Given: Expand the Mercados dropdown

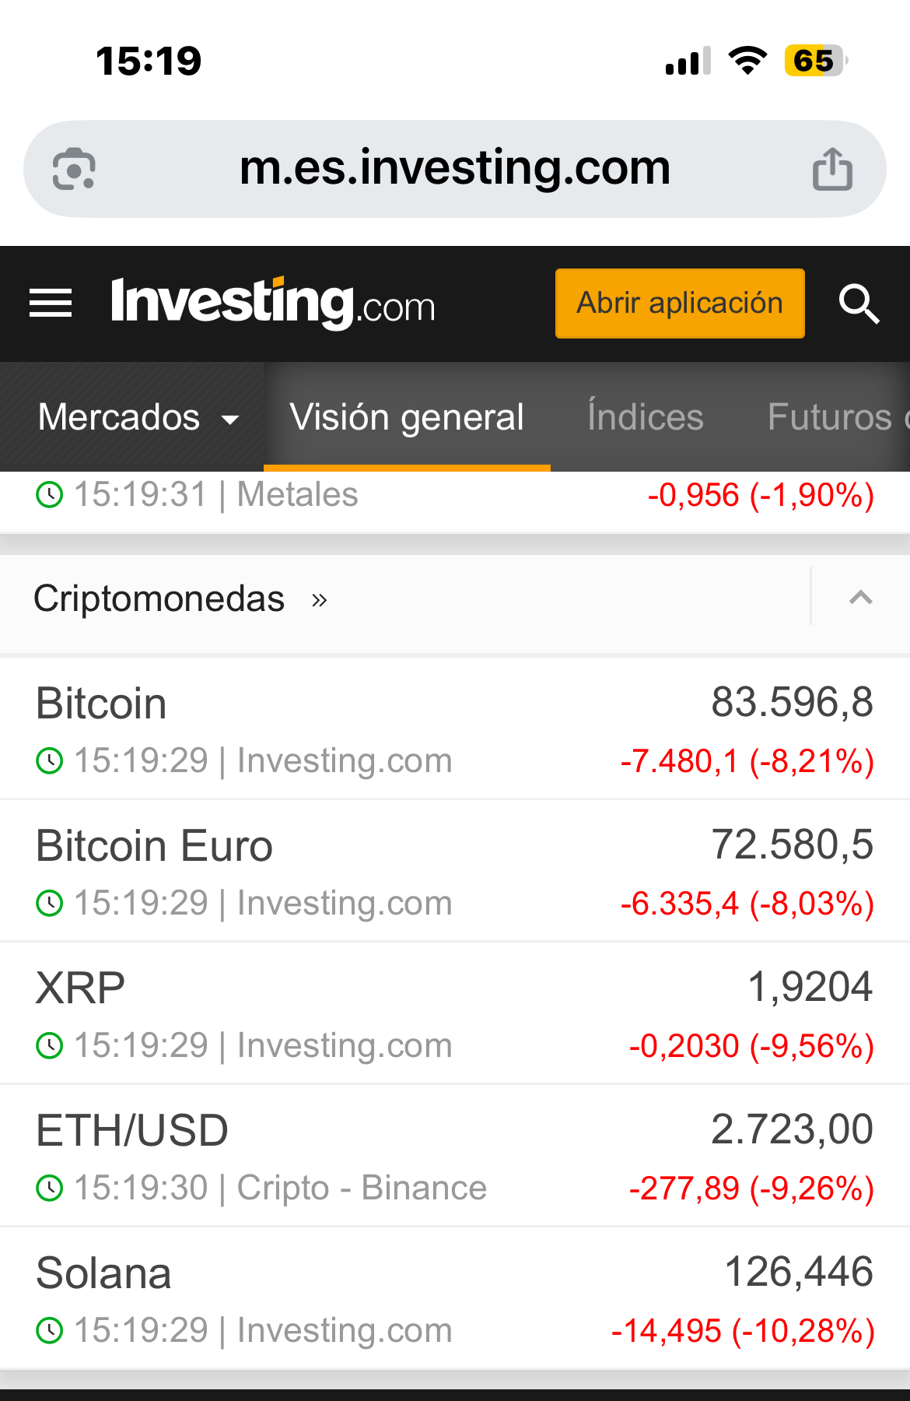Looking at the screenshot, I should point(138,417).
